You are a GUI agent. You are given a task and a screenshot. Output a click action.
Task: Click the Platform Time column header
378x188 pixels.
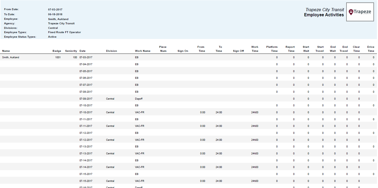(x=272, y=49)
